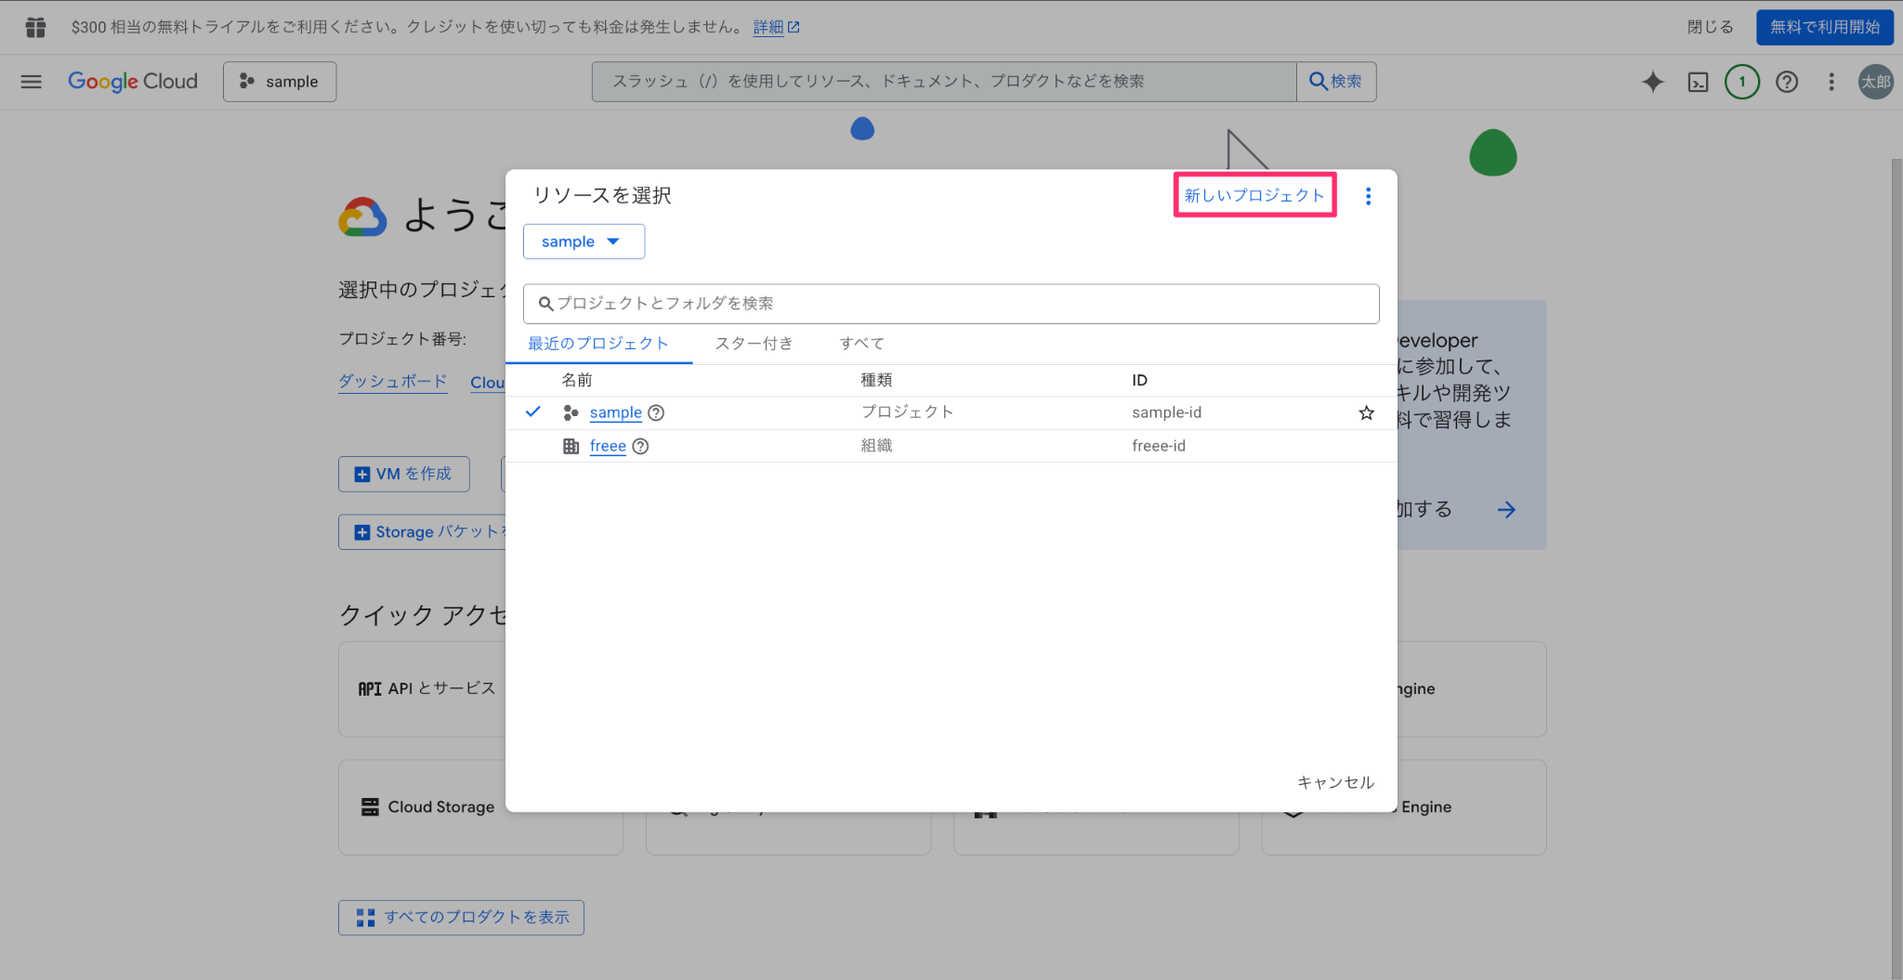Image resolution: width=1903 pixels, height=980 pixels.
Task: Click the checkmark of selected sample row
Action: tap(532, 412)
